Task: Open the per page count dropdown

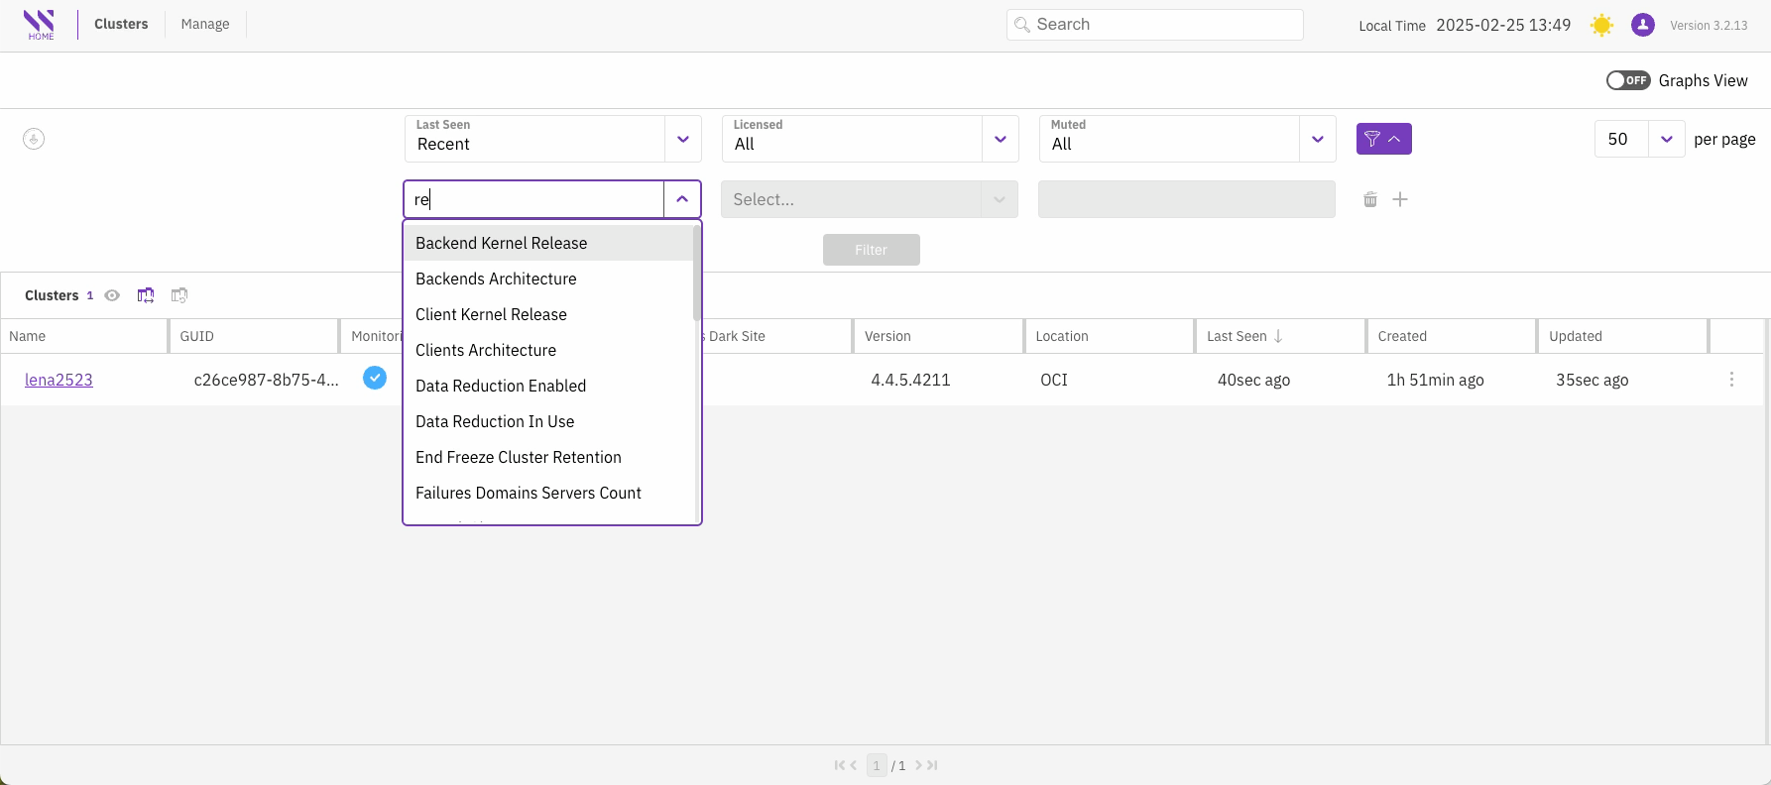Action: pyautogui.click(x=1666, y=140)
